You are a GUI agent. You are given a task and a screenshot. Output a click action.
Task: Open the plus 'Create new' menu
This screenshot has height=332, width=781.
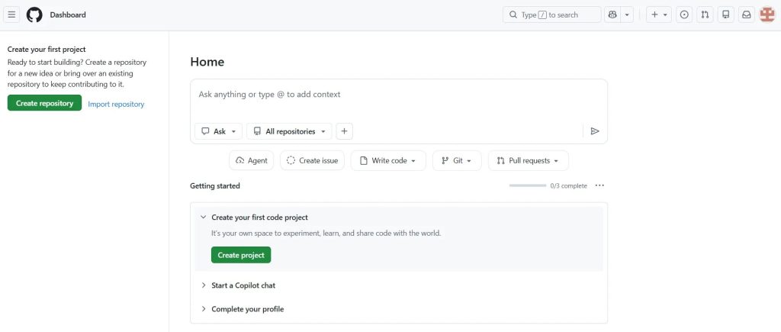pyautogui.click(x=659, y=15)
